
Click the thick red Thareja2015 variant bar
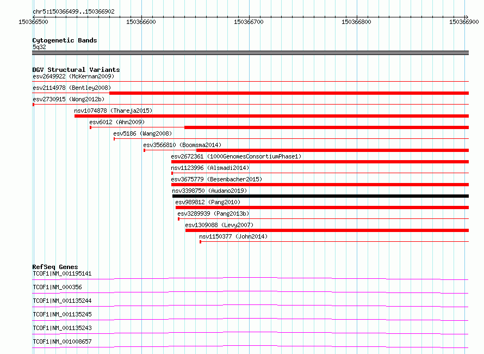pyautogui.click(x=271, y=116)
